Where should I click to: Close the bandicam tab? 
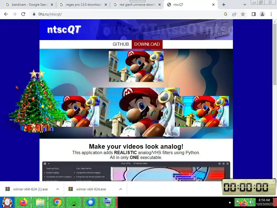(52, 5)
